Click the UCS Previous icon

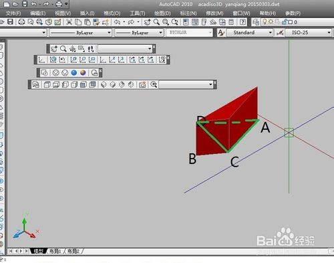(62, 60)
